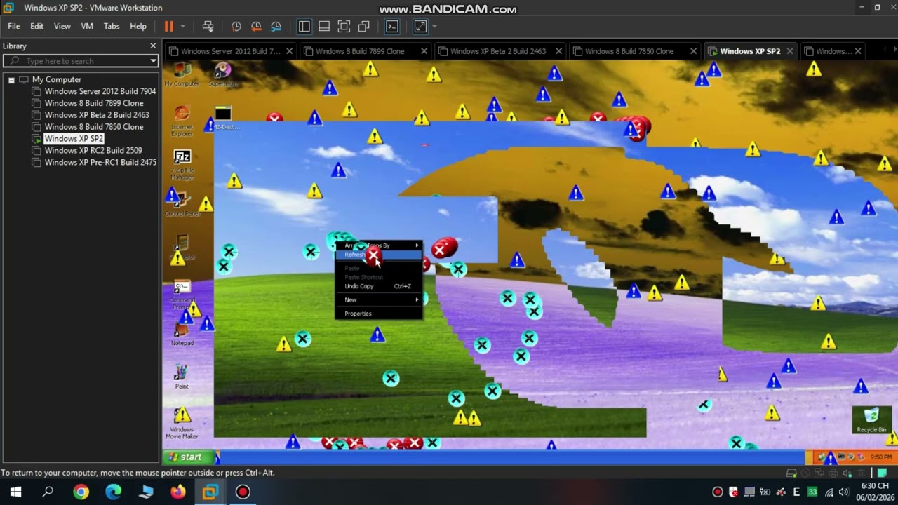Viewport: 898px width, 505px height.
Task: Open the File menu
Action: pyautogui.click(x=14, y=27)
